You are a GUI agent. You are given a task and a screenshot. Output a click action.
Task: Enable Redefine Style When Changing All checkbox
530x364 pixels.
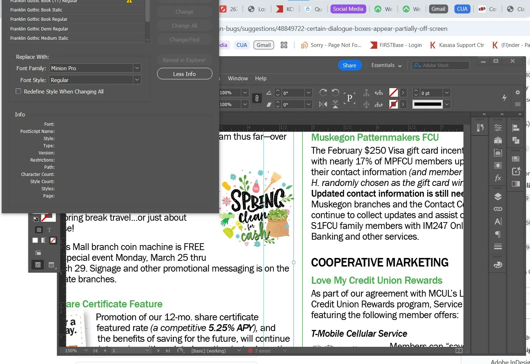18,91
